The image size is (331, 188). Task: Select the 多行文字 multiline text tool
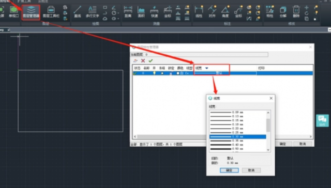[92, 12]
